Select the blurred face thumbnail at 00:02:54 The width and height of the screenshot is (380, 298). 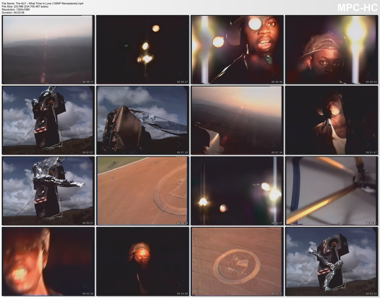coord(48,261)
